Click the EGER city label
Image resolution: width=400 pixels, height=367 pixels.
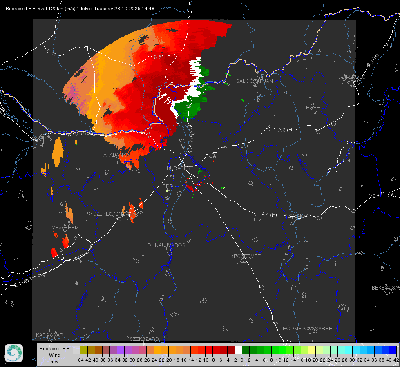pyautogui.click(x=313, y=108)
